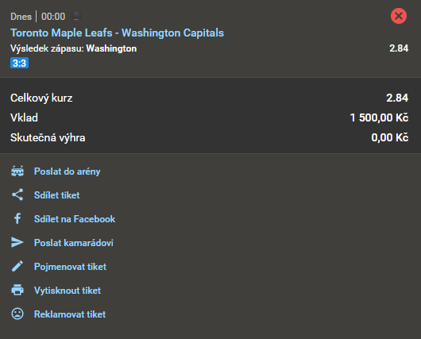
Task: Click the Facebook logo icon
Action: [17, 218]
